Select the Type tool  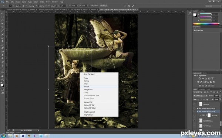(x=3, y=66)
